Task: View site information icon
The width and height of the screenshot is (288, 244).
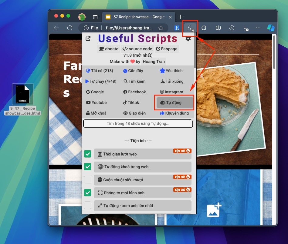Action: (x=86, y=28)
